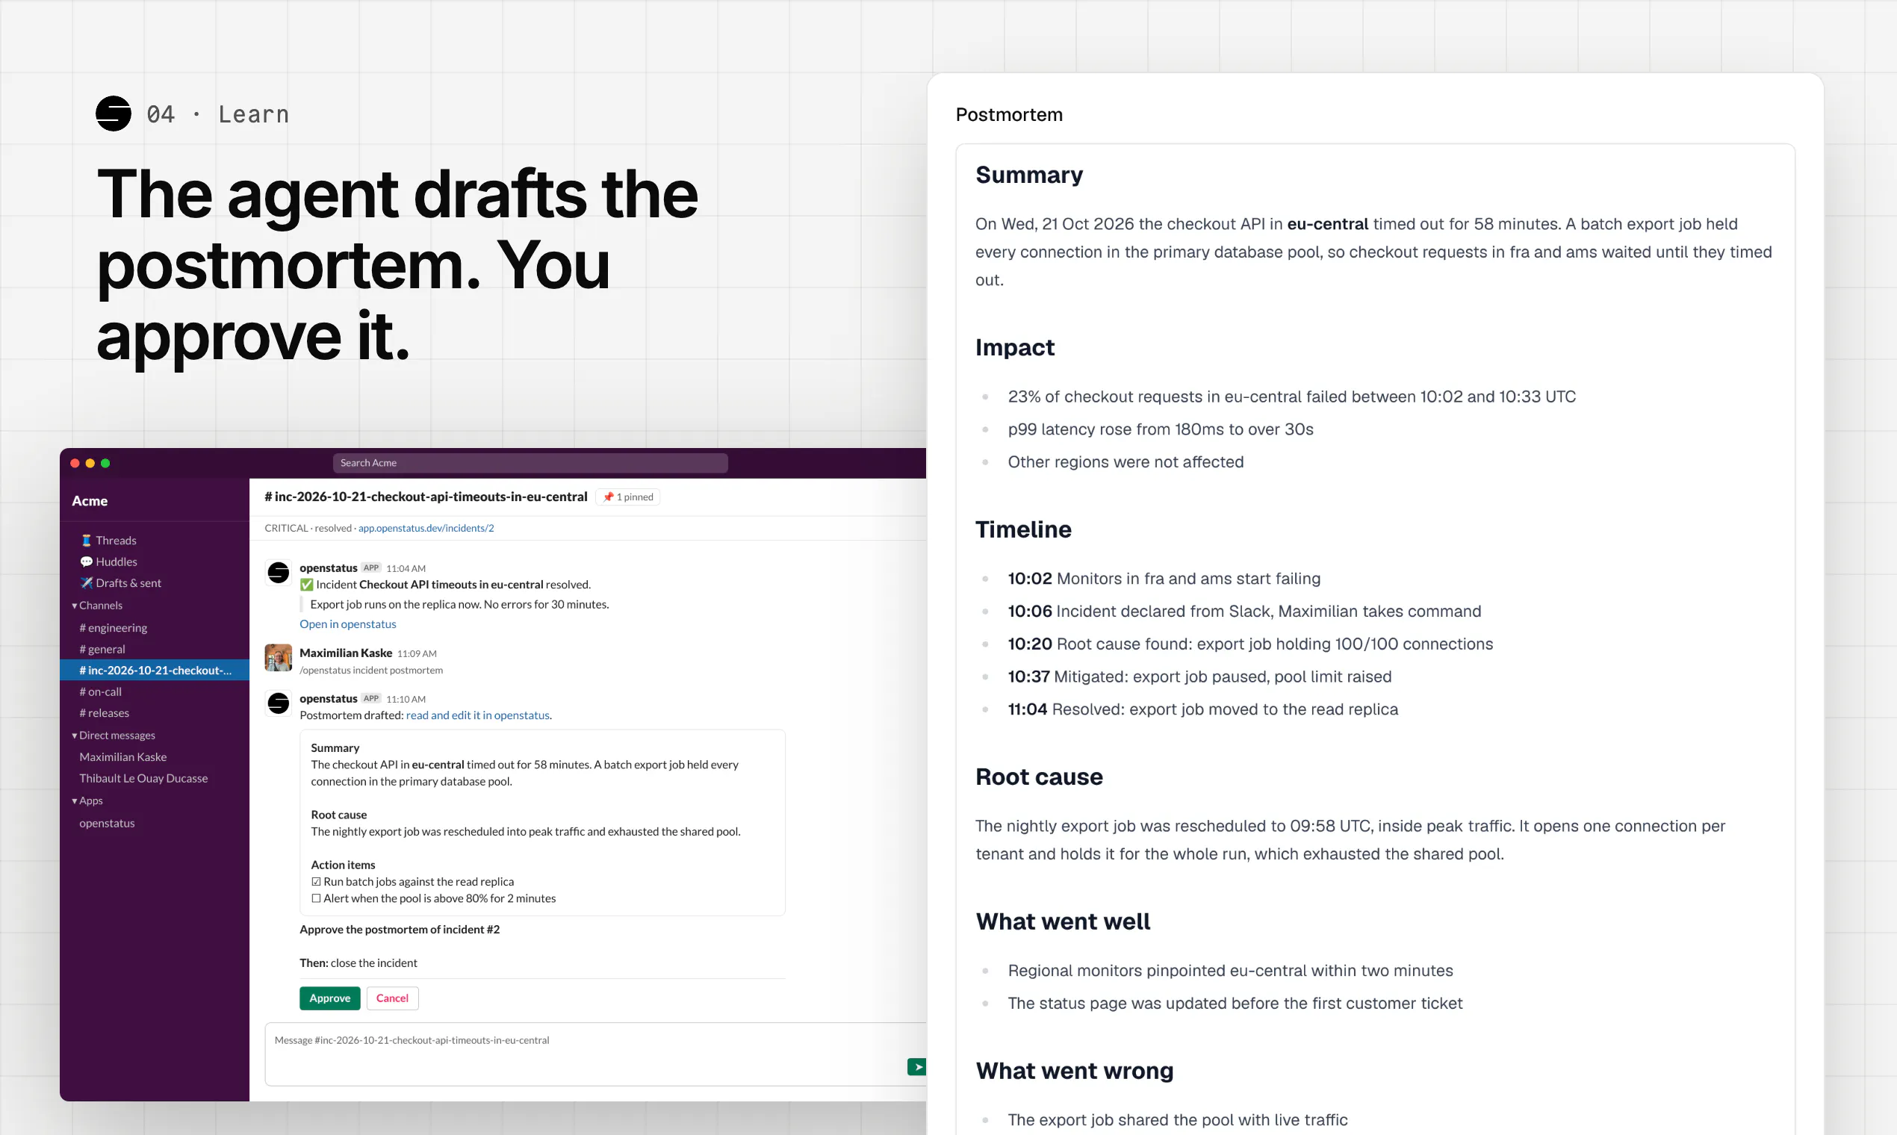
Task: Open Thibault Le Ouay Ducasse direct message
Action: (x=144, y=779)
